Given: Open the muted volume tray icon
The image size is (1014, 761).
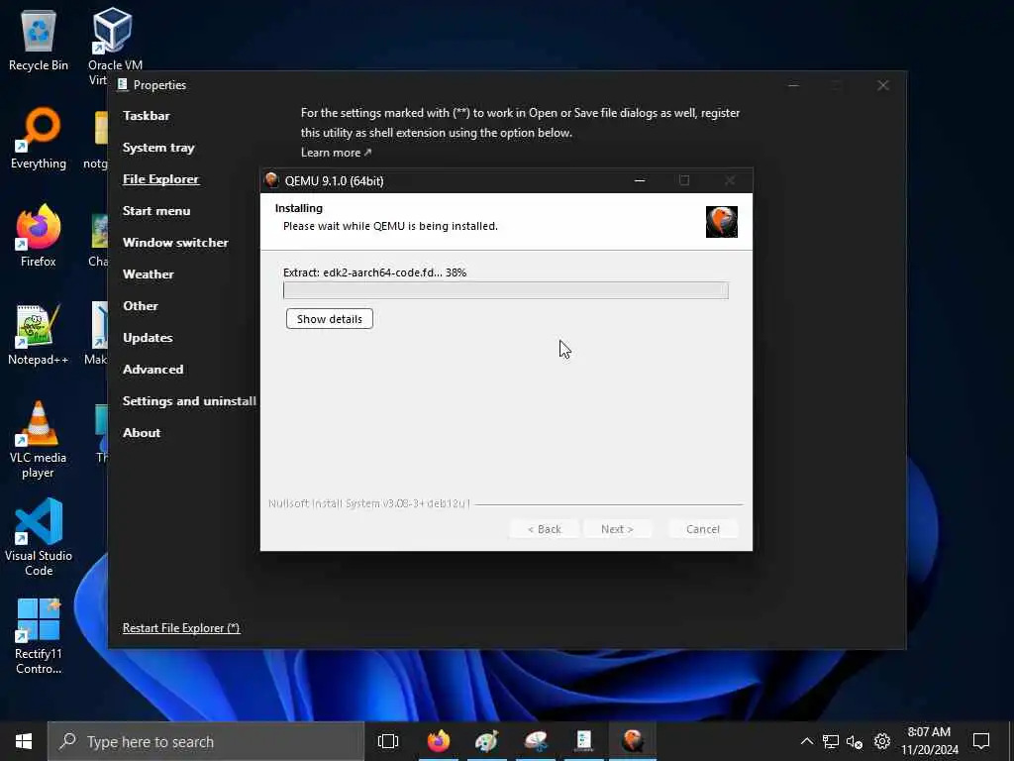Looking at the screenshot, I should coord(855,741).
